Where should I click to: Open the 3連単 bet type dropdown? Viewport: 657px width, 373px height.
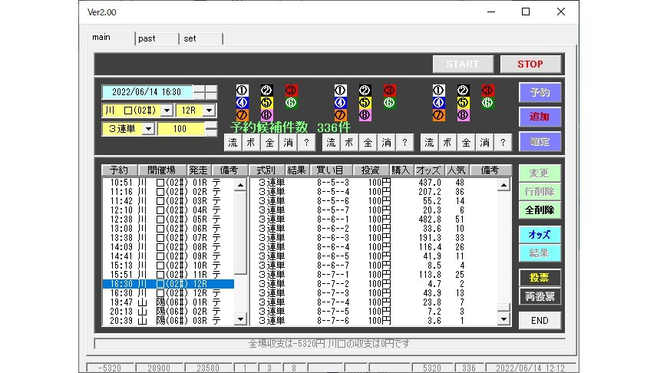coord(148,129)
